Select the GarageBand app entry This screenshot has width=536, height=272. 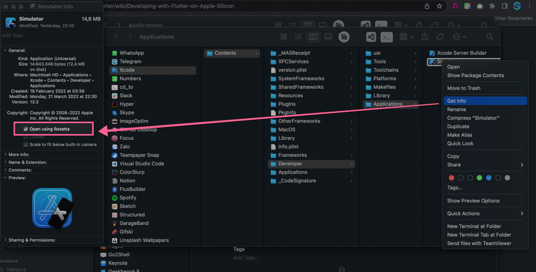pyautogui.click(x=134, y=223)
